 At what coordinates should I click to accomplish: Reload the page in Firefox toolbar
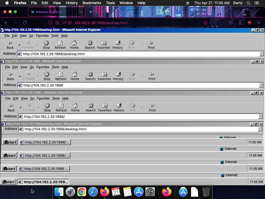pyautogui.click(x=25, y=23)
